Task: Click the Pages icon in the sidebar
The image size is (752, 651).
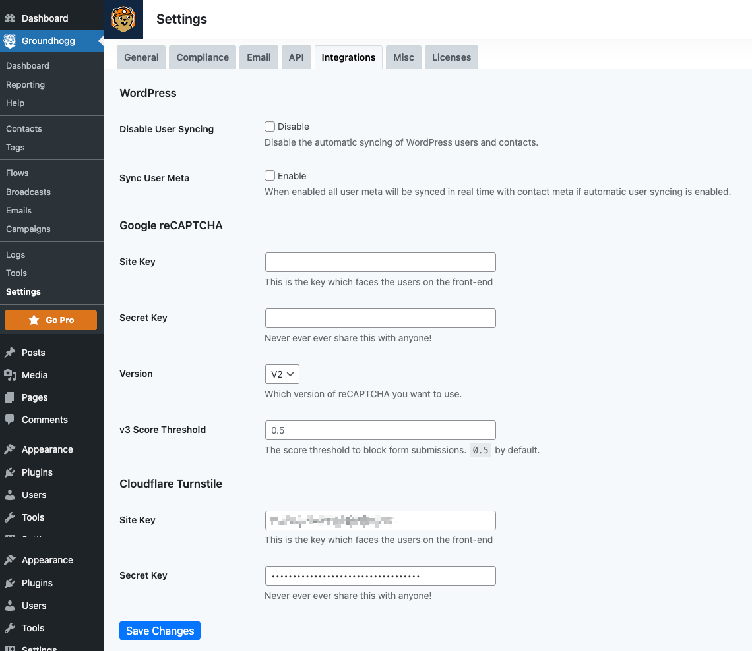Action: point(10,397)
